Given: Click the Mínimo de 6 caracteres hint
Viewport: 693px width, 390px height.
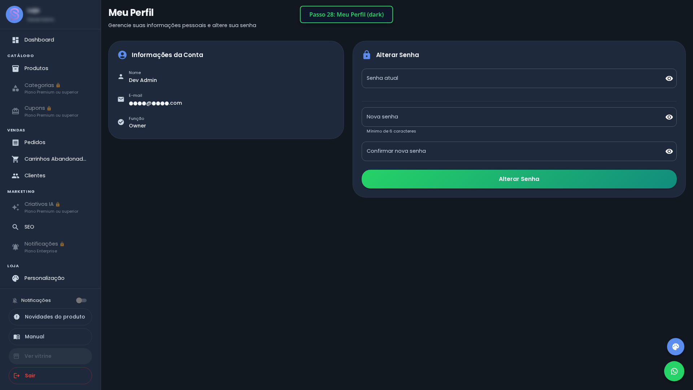Looking at the screenshot, I should pyautogui.click(x=391, y=131).
